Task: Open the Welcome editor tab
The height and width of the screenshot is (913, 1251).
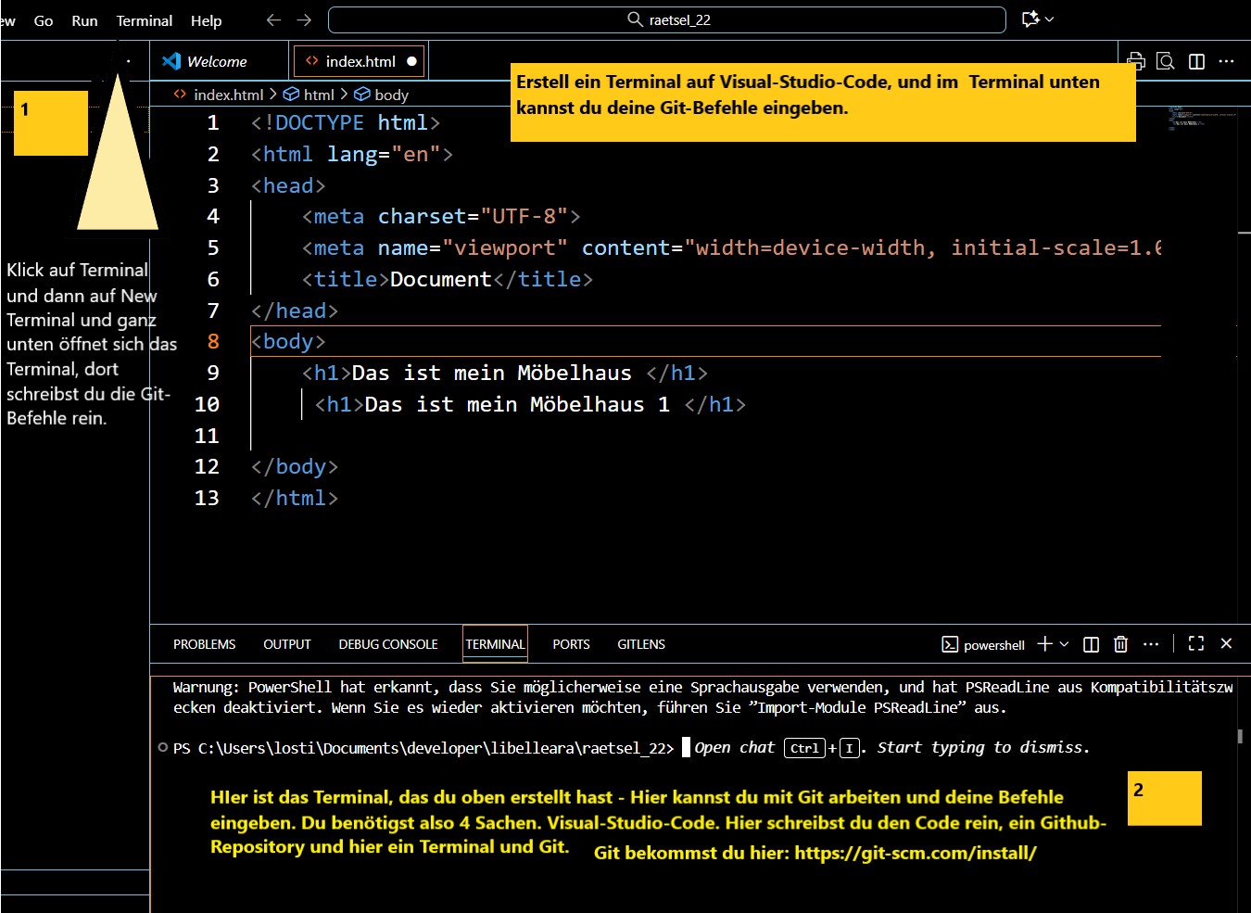Action: click(216, 61)
